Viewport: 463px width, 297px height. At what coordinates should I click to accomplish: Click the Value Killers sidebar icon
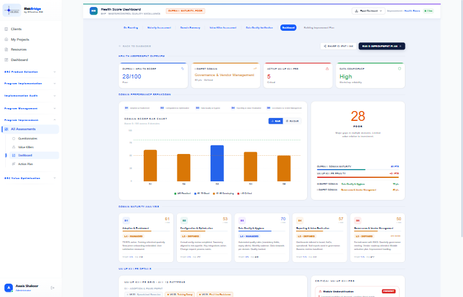(x=13, y=147)
